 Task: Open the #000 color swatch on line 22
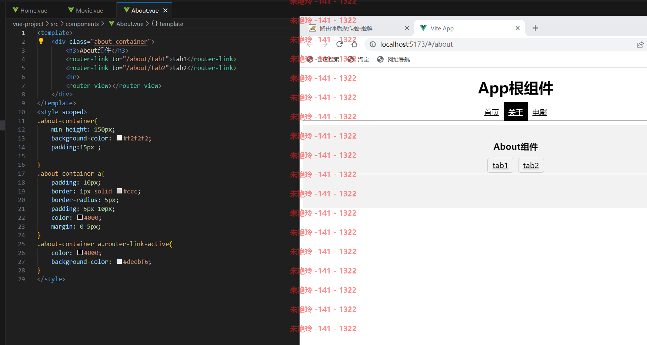(80, 217)
